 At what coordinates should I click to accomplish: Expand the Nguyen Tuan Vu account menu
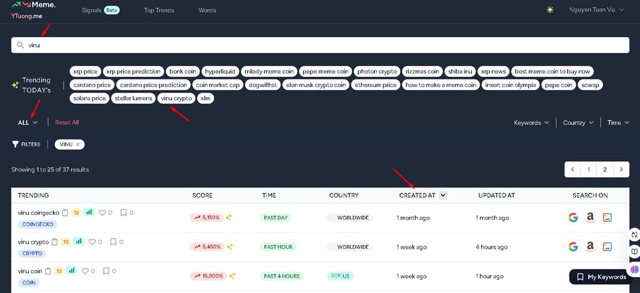click(596, 10)
